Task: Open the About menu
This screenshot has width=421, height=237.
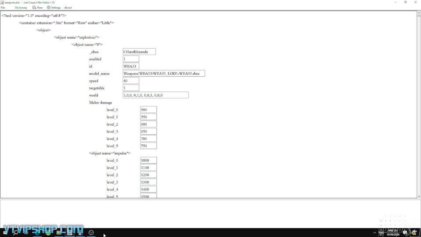Action: [68, 7]
